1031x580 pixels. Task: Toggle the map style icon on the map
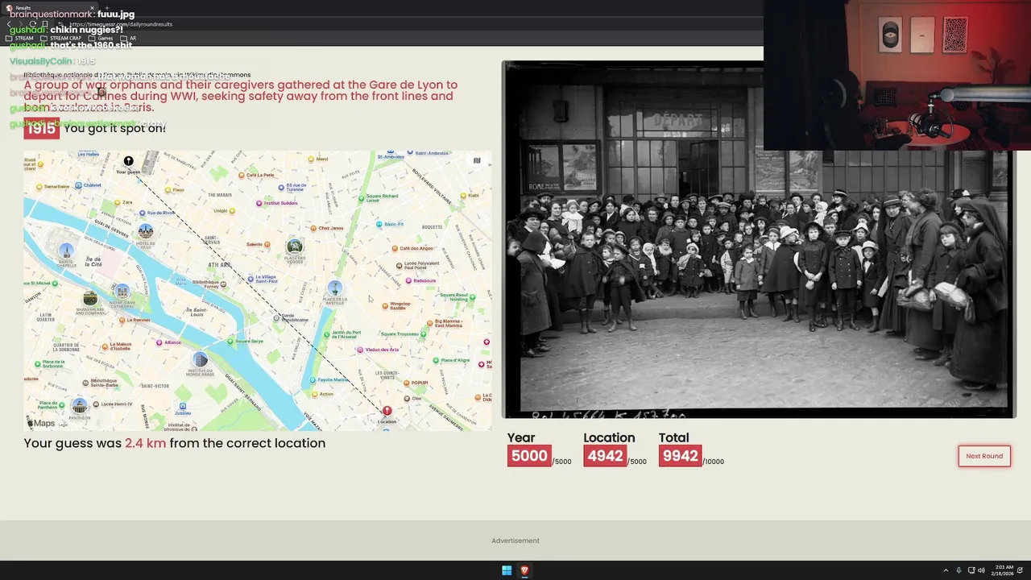pyautogui.click(x=477, y=160)
